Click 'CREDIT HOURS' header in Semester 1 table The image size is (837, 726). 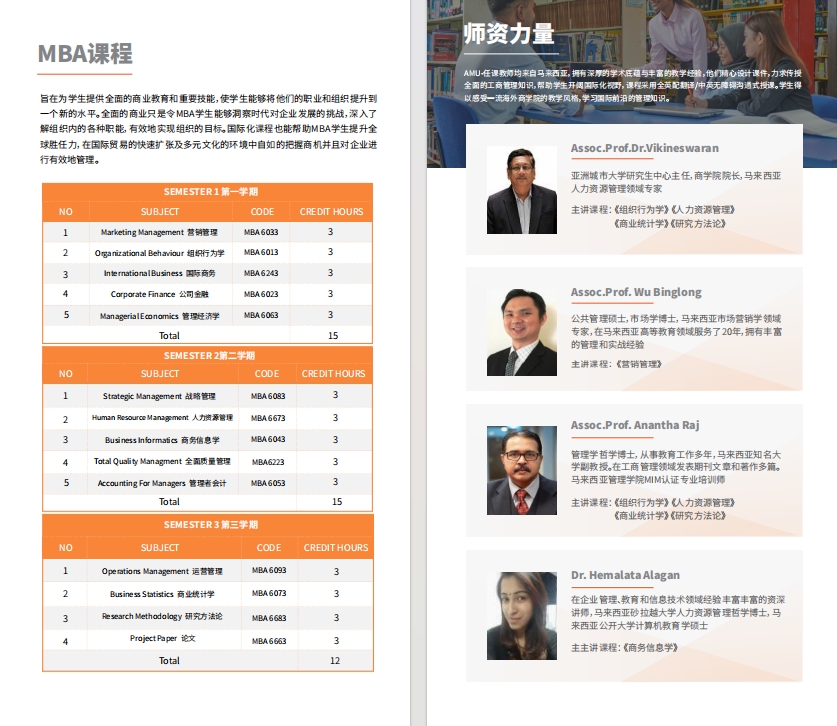[x=331, y=212]
